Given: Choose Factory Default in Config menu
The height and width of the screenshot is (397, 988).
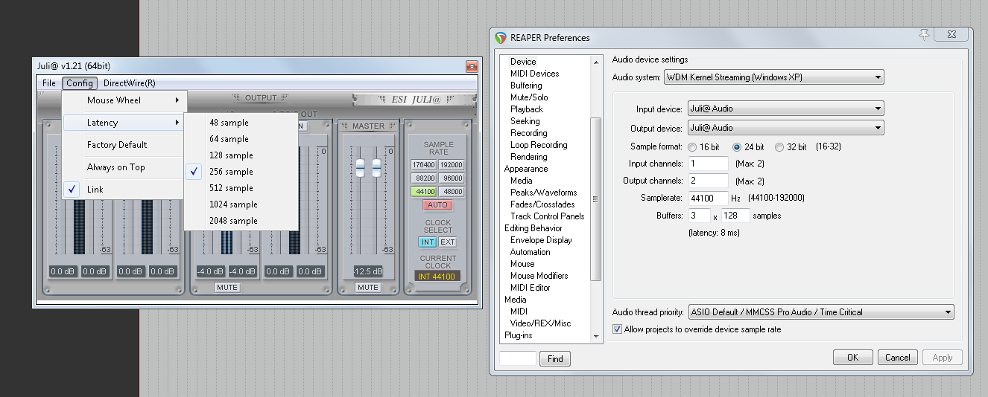Looking at the screenshot, I should 124,145.
